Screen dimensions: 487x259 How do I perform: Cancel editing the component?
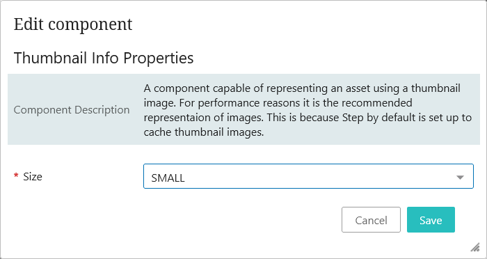tap(371, 220)
